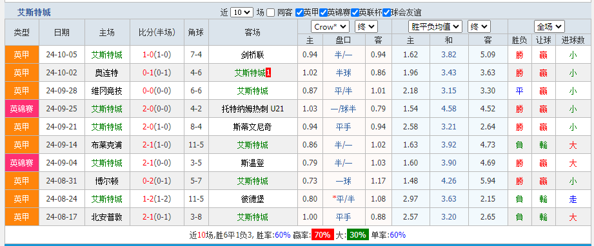Click 托特纳姆热刺 U21 team name
The width and height of the screenshot is (594, 246).
[x=253, y=109]
